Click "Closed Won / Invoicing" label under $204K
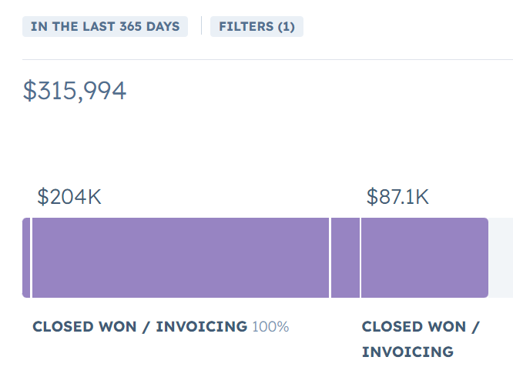 (x=139, y=327)
